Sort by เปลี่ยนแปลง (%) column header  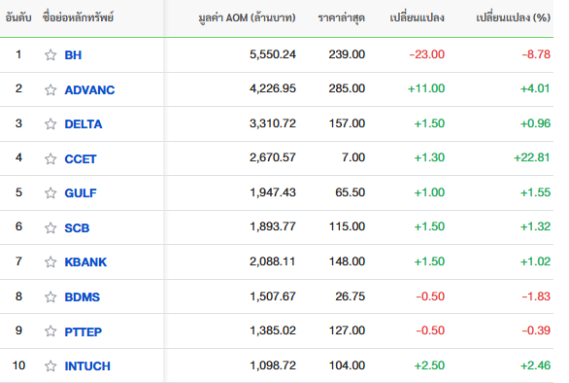[513, 17]
